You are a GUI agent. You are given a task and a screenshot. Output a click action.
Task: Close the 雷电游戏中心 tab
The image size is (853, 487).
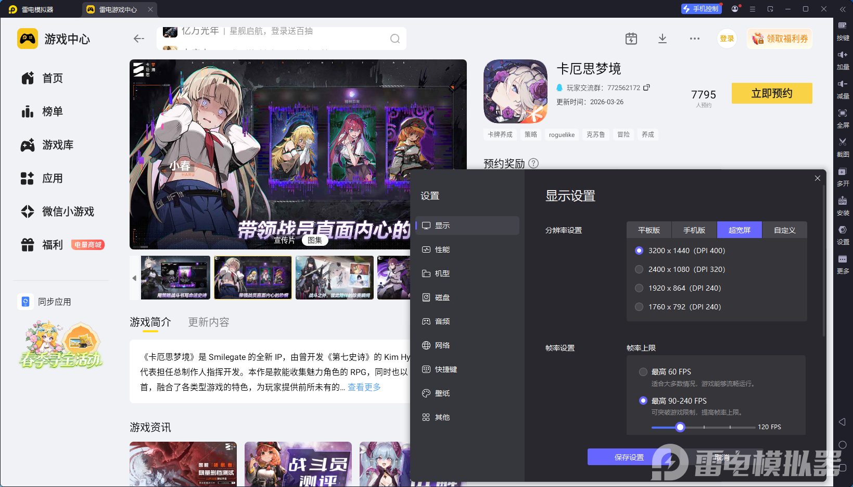point(150,9)
